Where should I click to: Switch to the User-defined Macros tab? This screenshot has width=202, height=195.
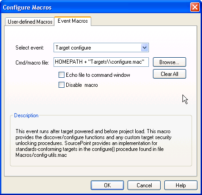coord(30,22)
